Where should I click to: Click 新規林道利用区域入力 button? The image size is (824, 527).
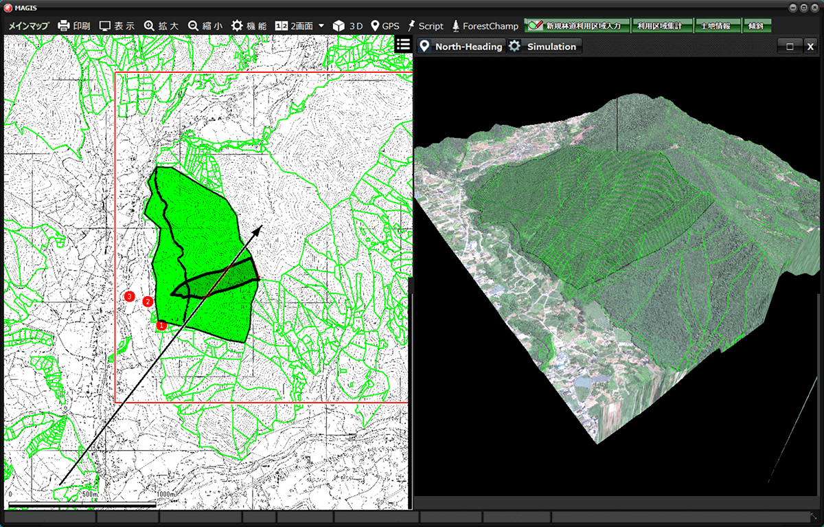pyautogui.click(x=575, y=25)
